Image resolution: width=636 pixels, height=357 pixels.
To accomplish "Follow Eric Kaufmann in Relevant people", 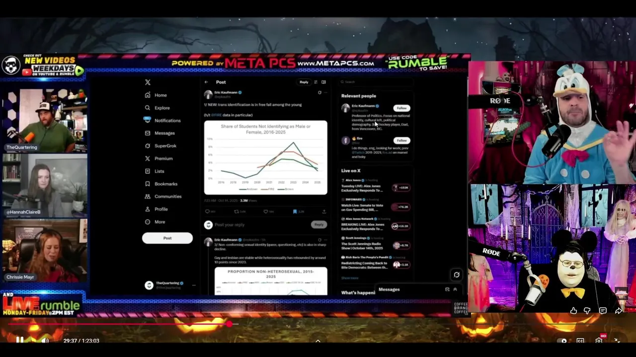I will point(401,108).
